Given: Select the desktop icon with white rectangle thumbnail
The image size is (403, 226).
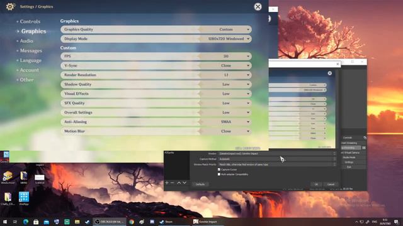Looking at the screenshot, I should pos(40,178).
